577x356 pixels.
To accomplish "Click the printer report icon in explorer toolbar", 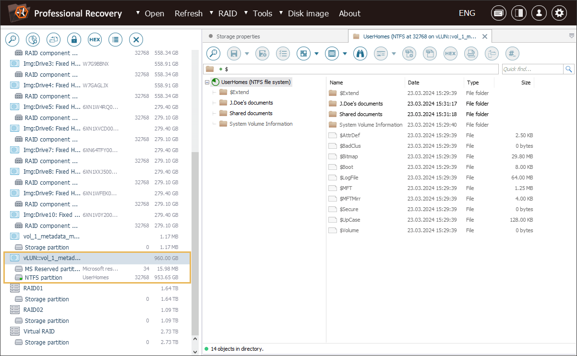I will point(471,53).
